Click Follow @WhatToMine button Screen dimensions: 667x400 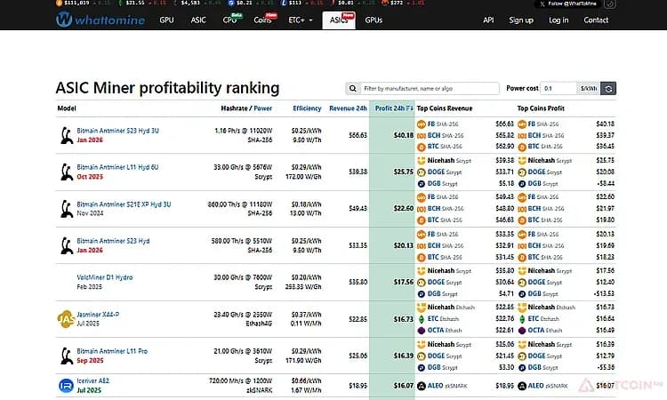tap(568, 4)
